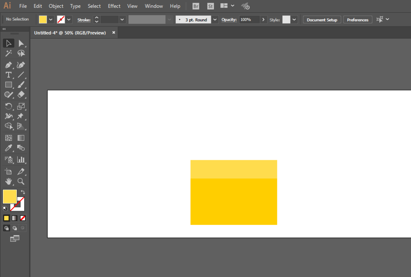This screenshot has width=411, height=277.
Task: Switch to the Hand tool
Action: (x=8, y=181)
